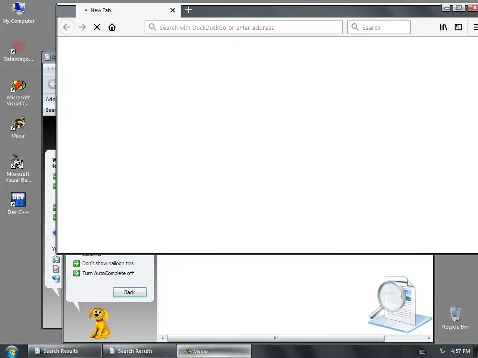
Task: Go back using the browser back arrow
Action: tap(67, 27)
